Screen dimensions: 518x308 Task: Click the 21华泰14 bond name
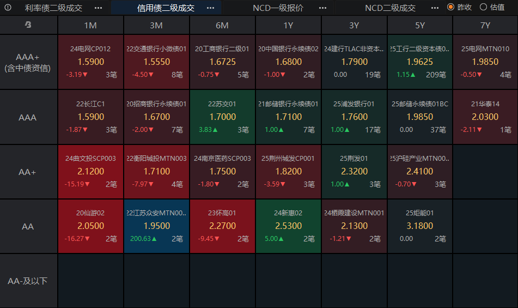(485, 104)
